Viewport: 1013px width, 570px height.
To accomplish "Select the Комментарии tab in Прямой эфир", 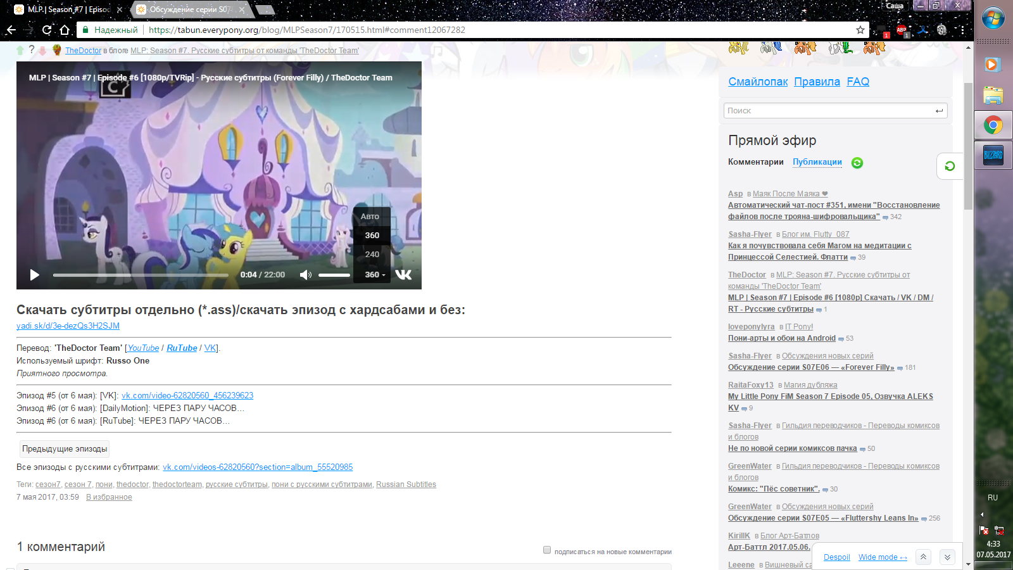I will pos(756,162).
